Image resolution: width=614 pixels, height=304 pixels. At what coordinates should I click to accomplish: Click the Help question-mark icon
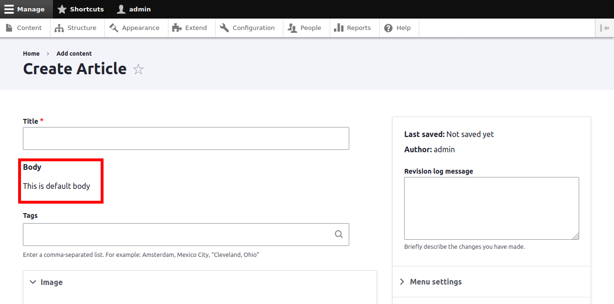[388, 28]
